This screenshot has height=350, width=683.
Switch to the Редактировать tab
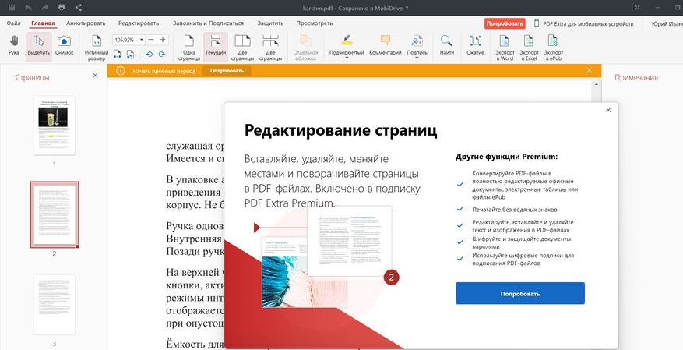[139, 23]
